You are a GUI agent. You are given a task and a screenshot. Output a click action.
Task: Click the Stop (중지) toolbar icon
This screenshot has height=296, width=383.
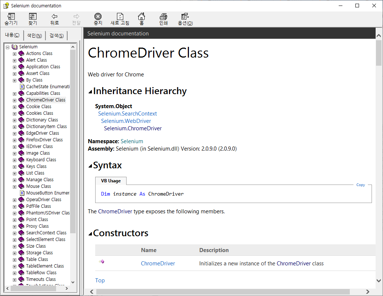click(x=98, y=16)
